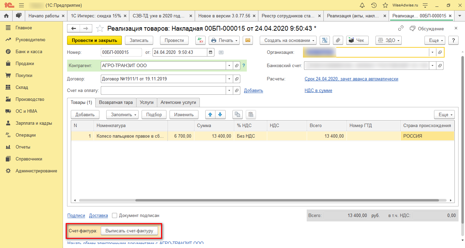Image resolution: width=465 pixels, height=248 pixels.
Task: Move row up with blue arrow
Action: [211, 114]
